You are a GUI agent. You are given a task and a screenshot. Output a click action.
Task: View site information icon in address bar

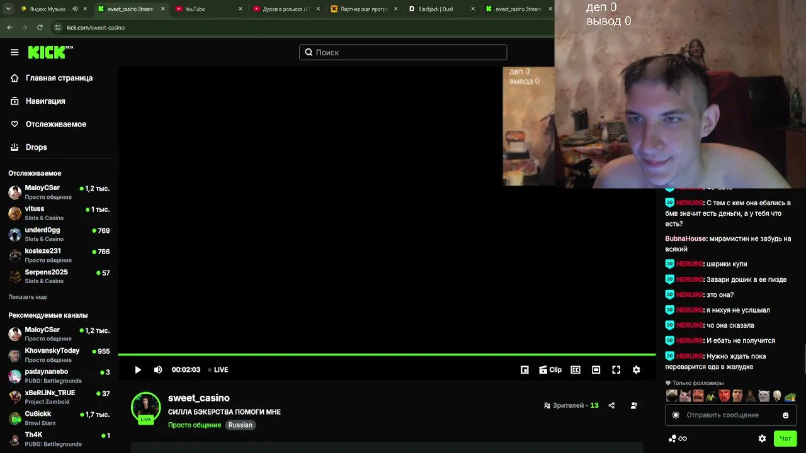(x=58, y=28)
